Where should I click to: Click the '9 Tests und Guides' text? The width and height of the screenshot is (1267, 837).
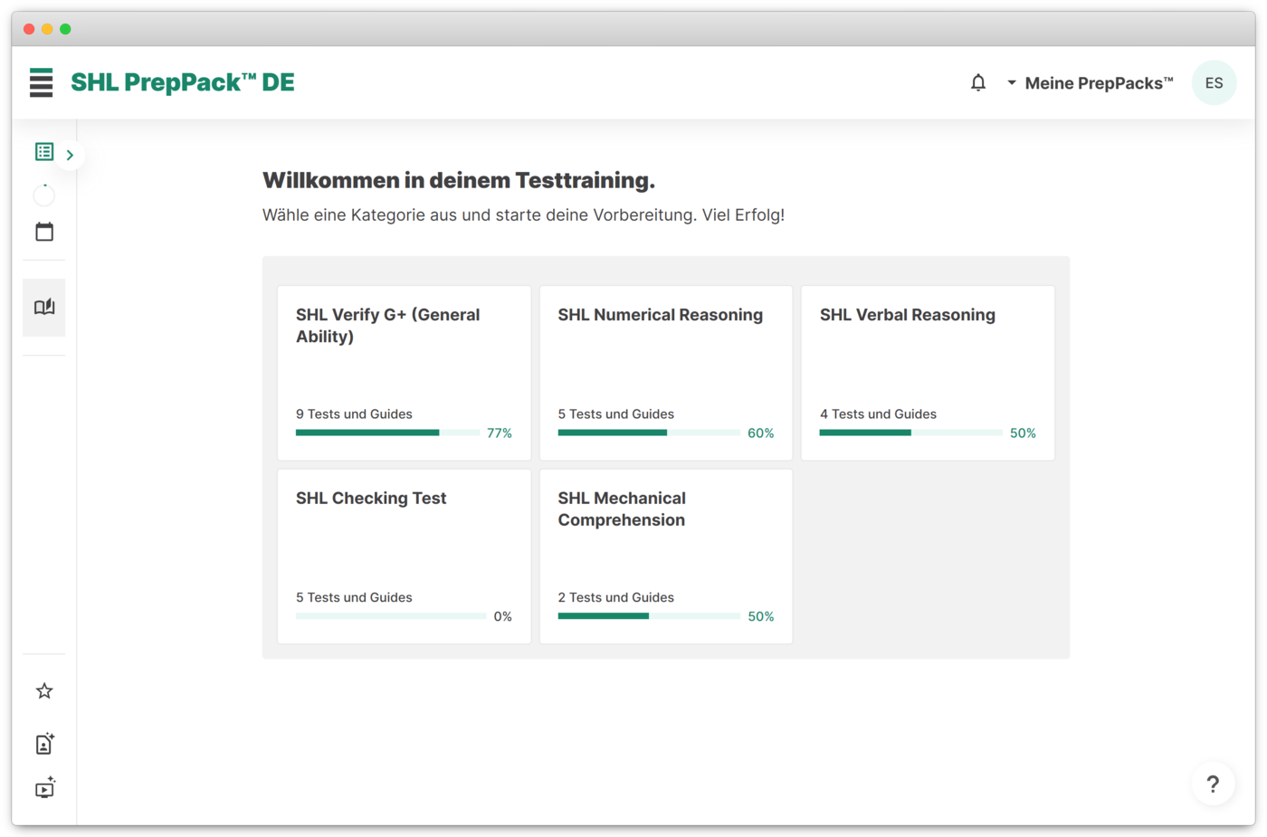tap(354, 414)
